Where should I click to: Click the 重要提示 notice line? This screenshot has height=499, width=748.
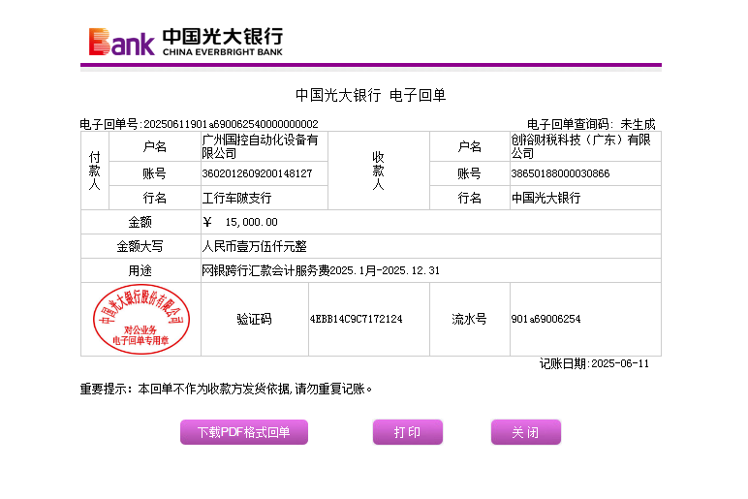click(226, 389)
